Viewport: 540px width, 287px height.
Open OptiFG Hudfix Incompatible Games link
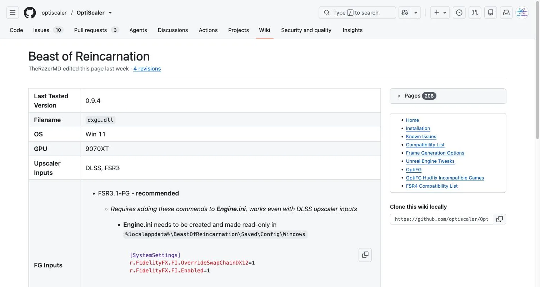point(445,178)
